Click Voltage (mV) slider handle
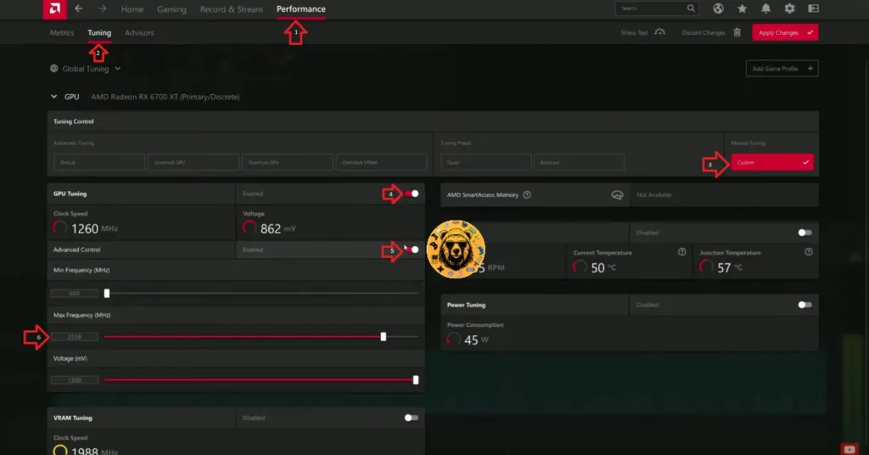The width and height of the screenshot is (869, 455). coord(416,379)
